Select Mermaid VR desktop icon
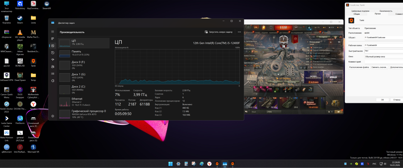The width and height of the screenshot is (403, 168). [33, 148]
